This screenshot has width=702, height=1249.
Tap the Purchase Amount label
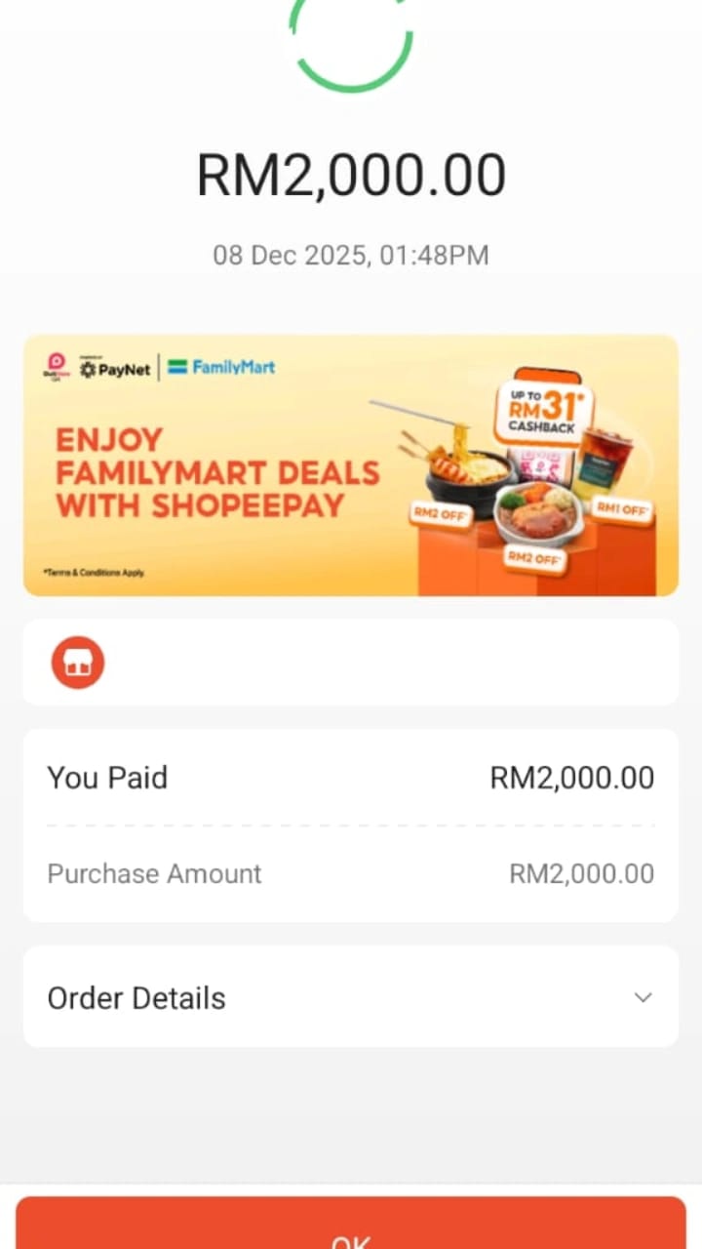tap(154, 873)
